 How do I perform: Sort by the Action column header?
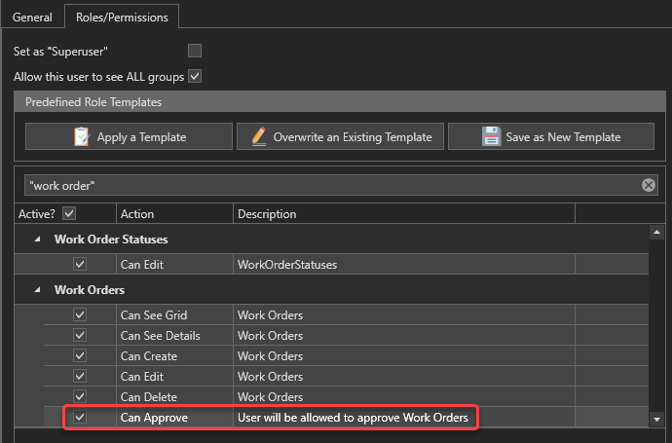(173, 214)
